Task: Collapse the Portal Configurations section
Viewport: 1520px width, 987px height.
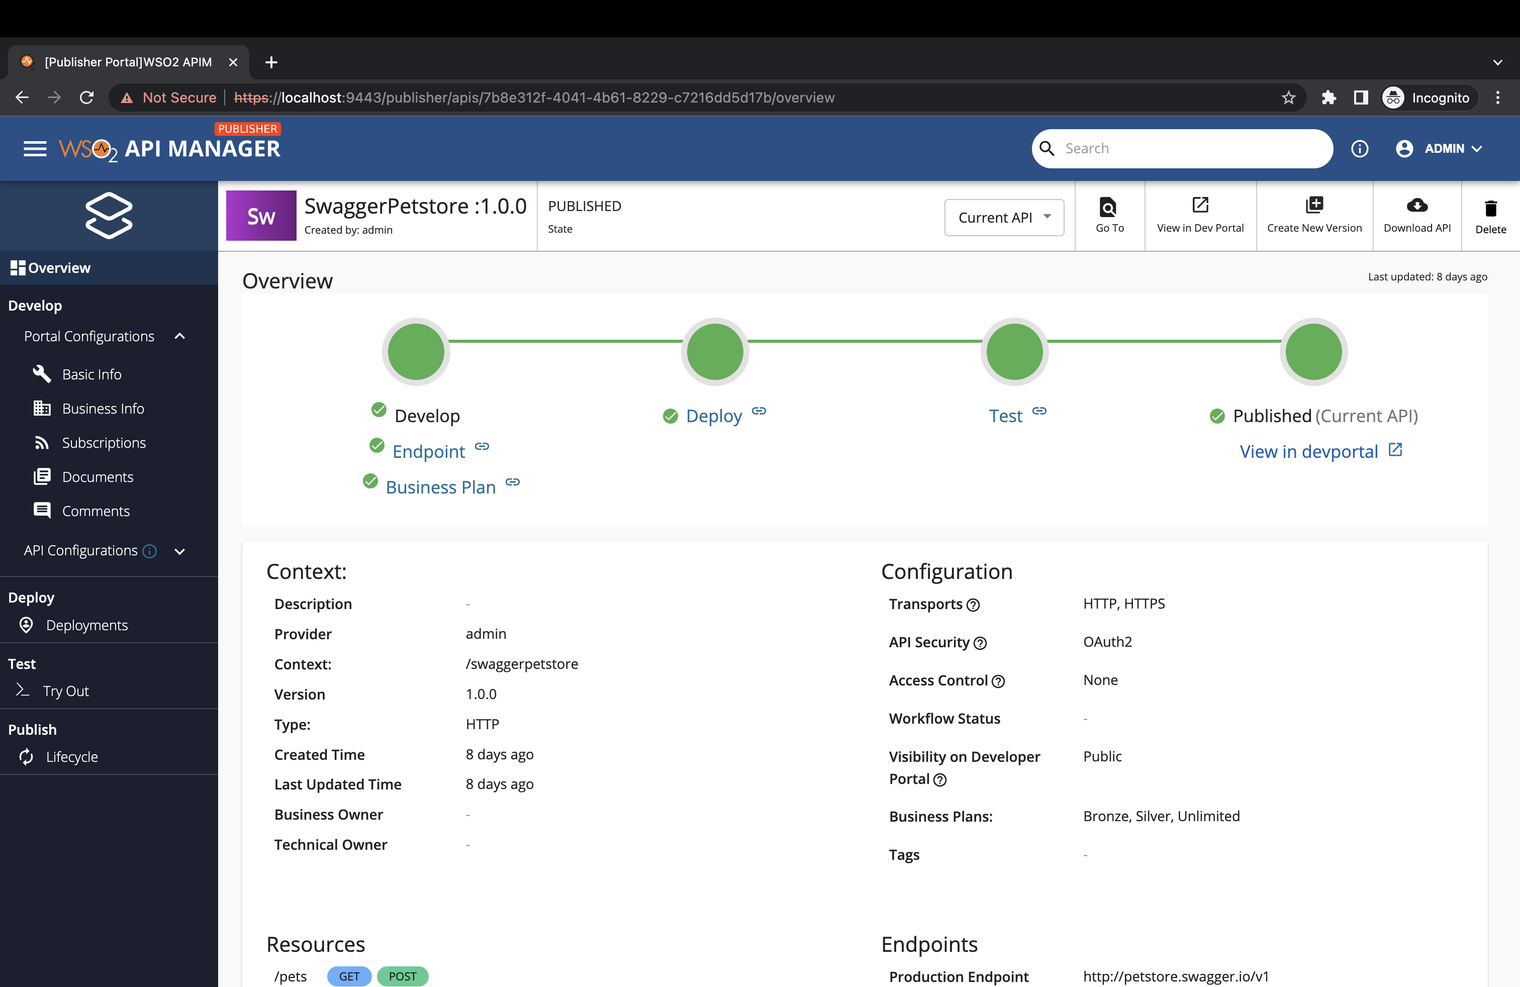Action: [180, 336]
